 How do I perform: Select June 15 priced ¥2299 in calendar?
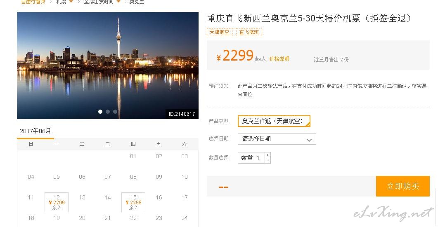133,202
